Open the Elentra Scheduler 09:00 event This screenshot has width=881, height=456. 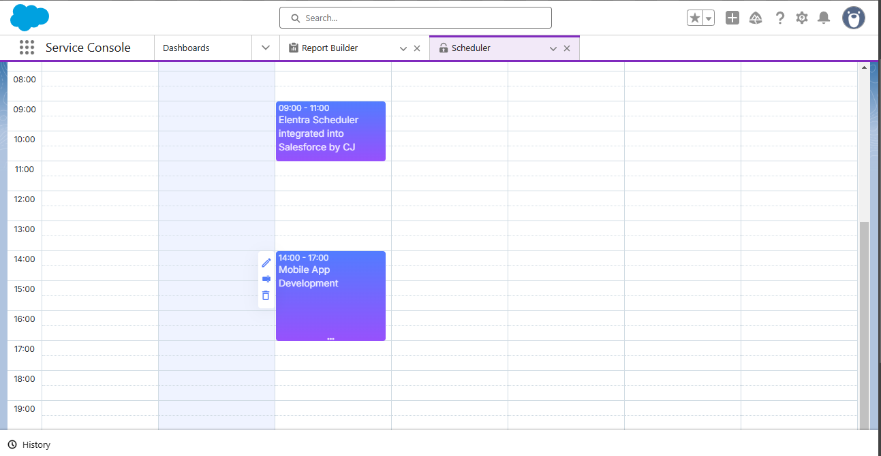(x=330, y=133)
